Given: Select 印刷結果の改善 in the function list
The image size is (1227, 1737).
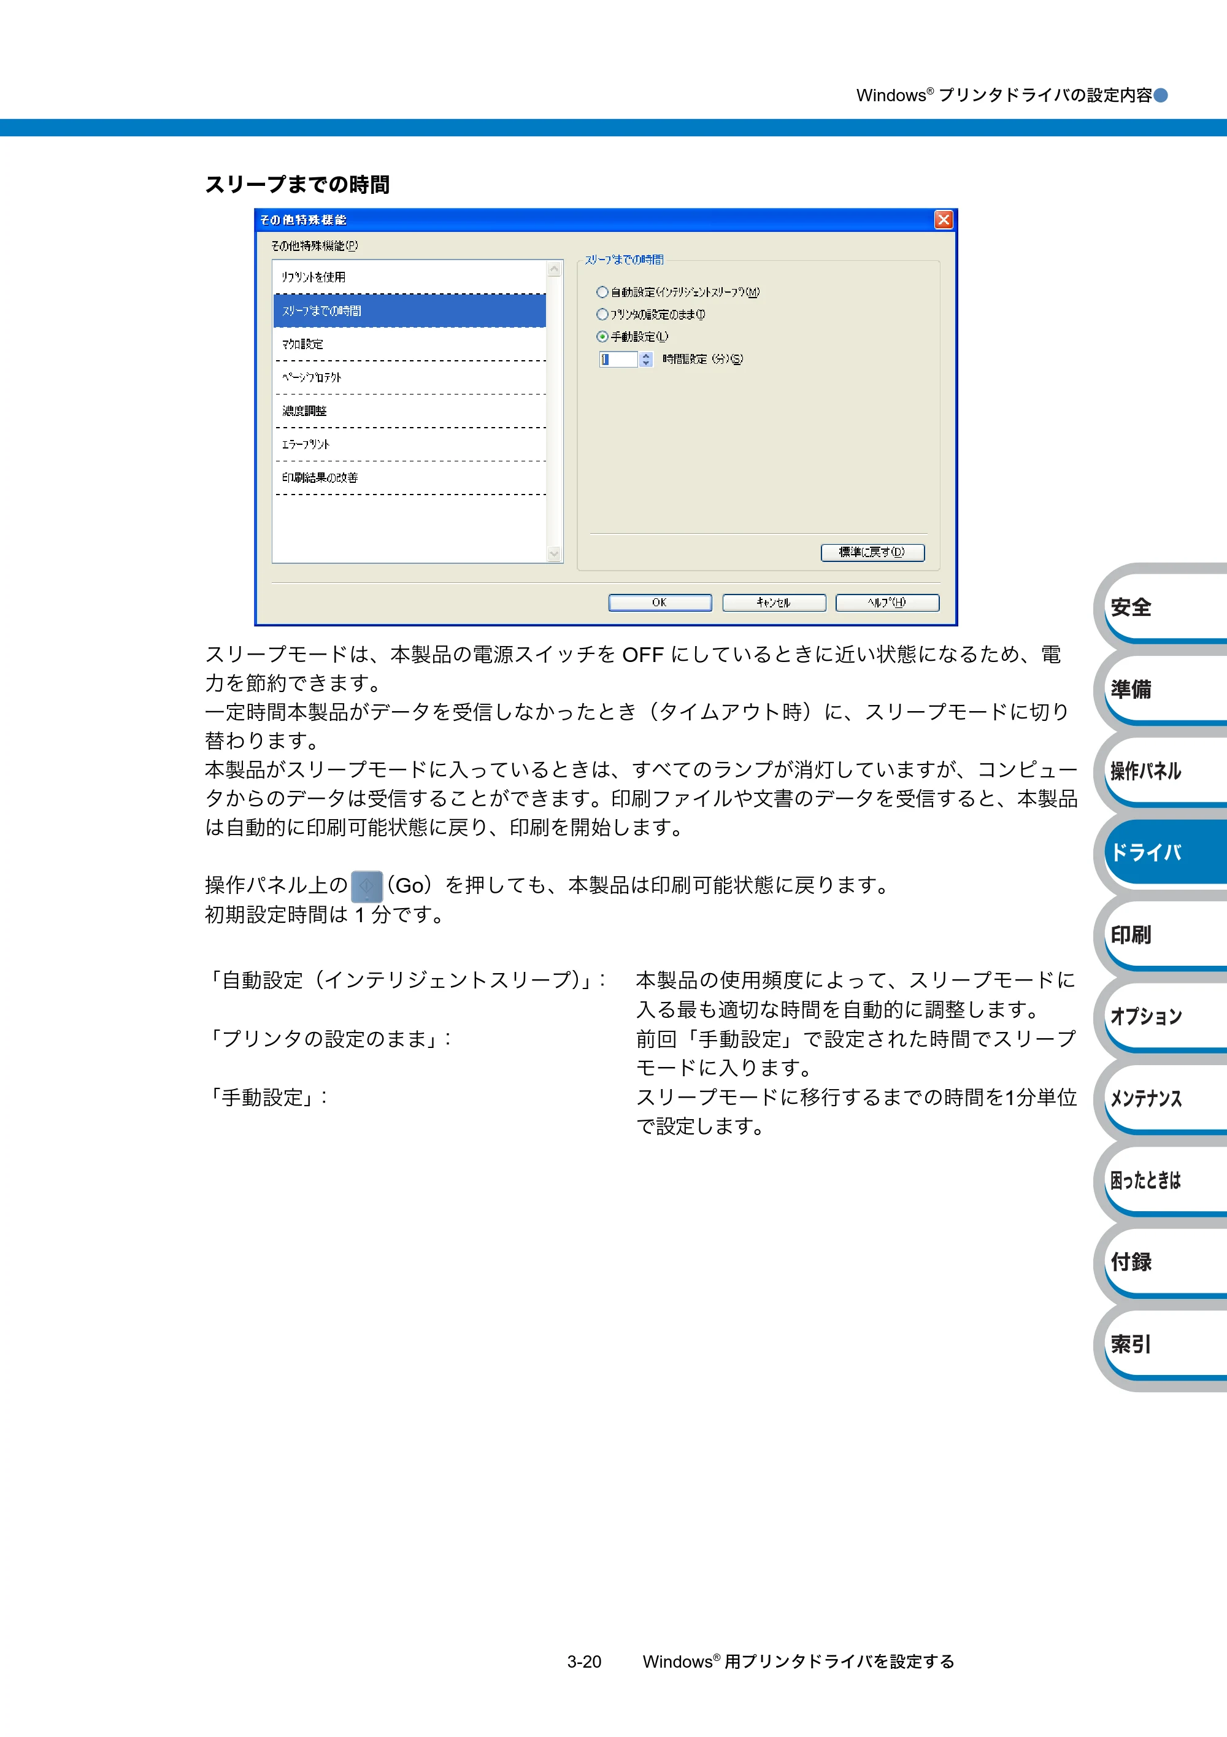Looking at the screenshot, I should pos(409,477).
